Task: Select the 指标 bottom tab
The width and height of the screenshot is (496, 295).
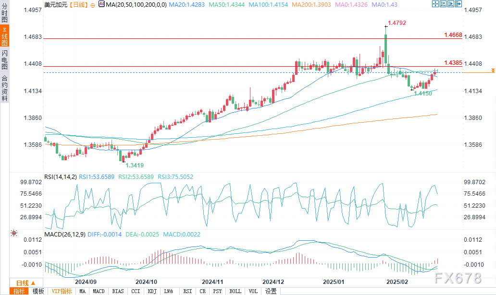Action: (20, 291)
